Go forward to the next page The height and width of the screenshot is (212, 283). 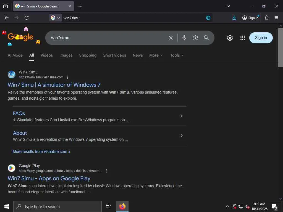click(16, 18)
